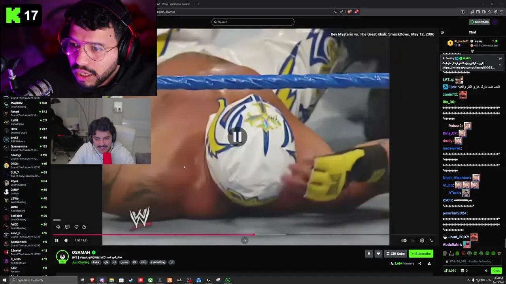Select the Watch Live on Kick tab
The height and width of the screenshot is (284, 506).
coord(174,4)
